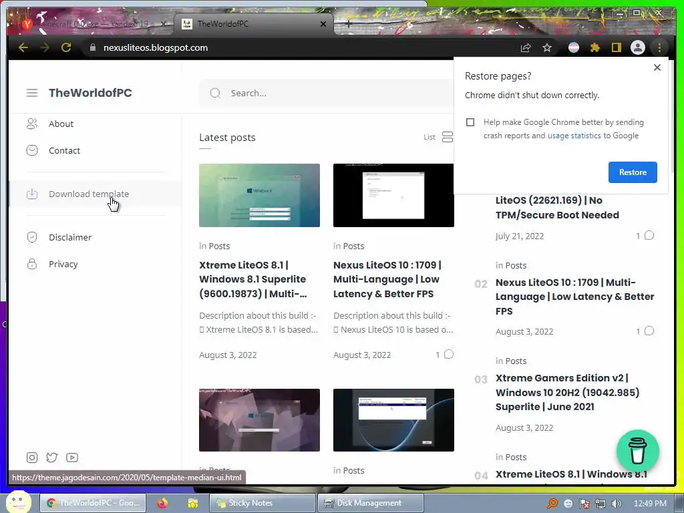This screenshot has width=684, height=513.
Task: Click the taskbar clock 12:49 PM
Action: 650,504
